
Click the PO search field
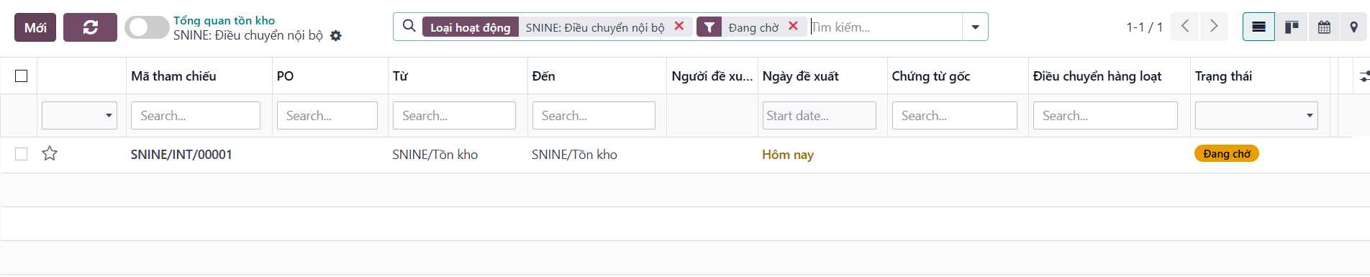[327, 115]
